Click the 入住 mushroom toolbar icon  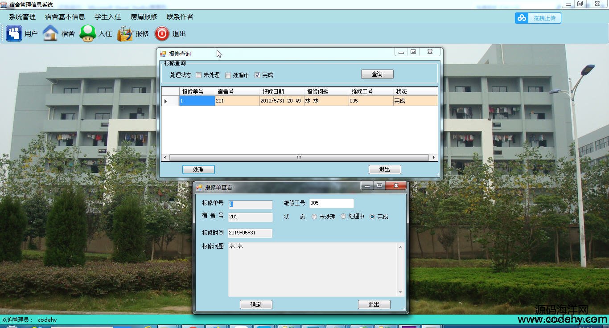(88, 33)
